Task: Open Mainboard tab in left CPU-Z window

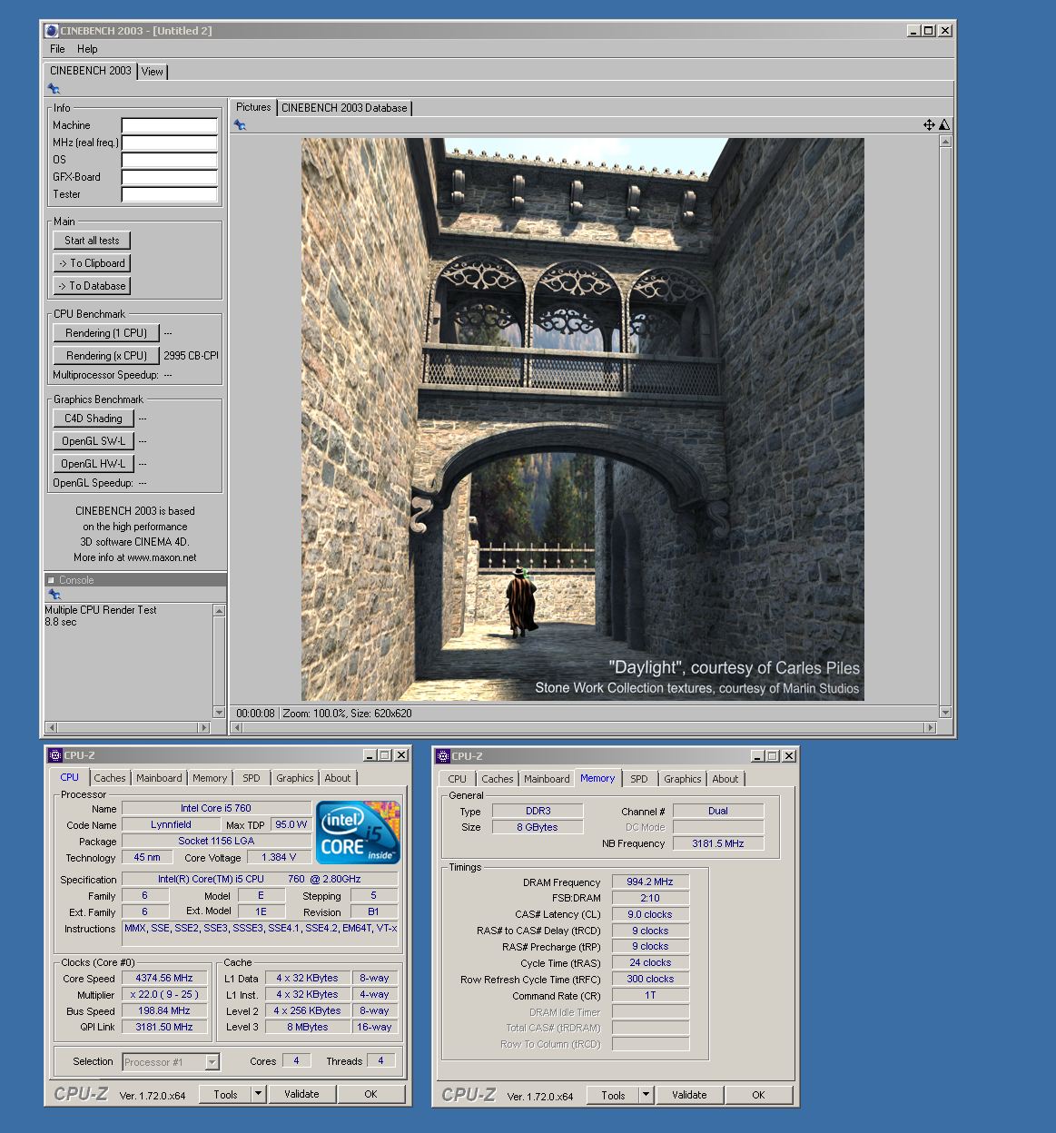Action: click(x=159, y=778)
